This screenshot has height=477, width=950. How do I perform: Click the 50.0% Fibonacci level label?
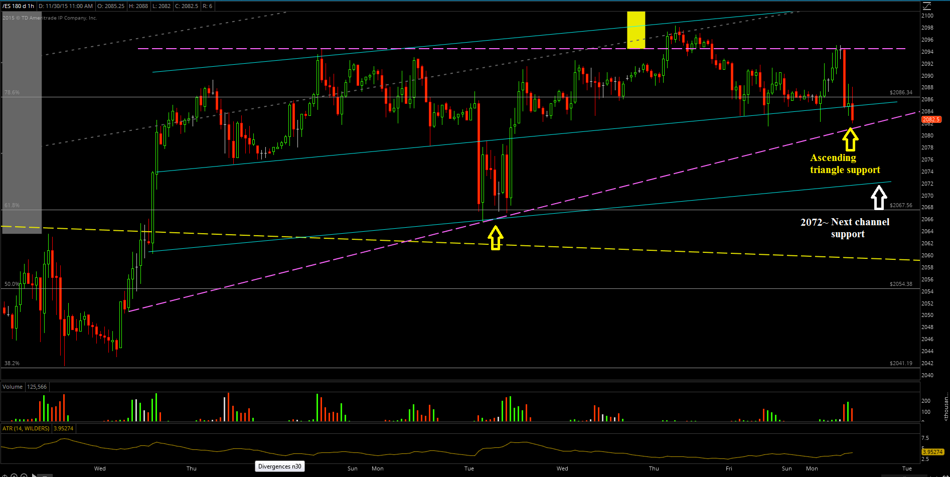(x=12, y=284)
